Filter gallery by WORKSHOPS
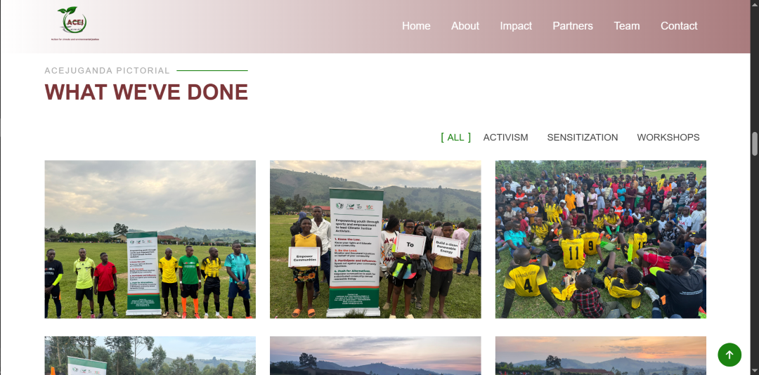 (668, 138)
